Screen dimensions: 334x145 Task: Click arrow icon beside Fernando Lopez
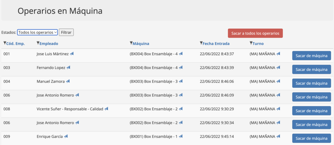pyautogui.click(x=68, y=68)
